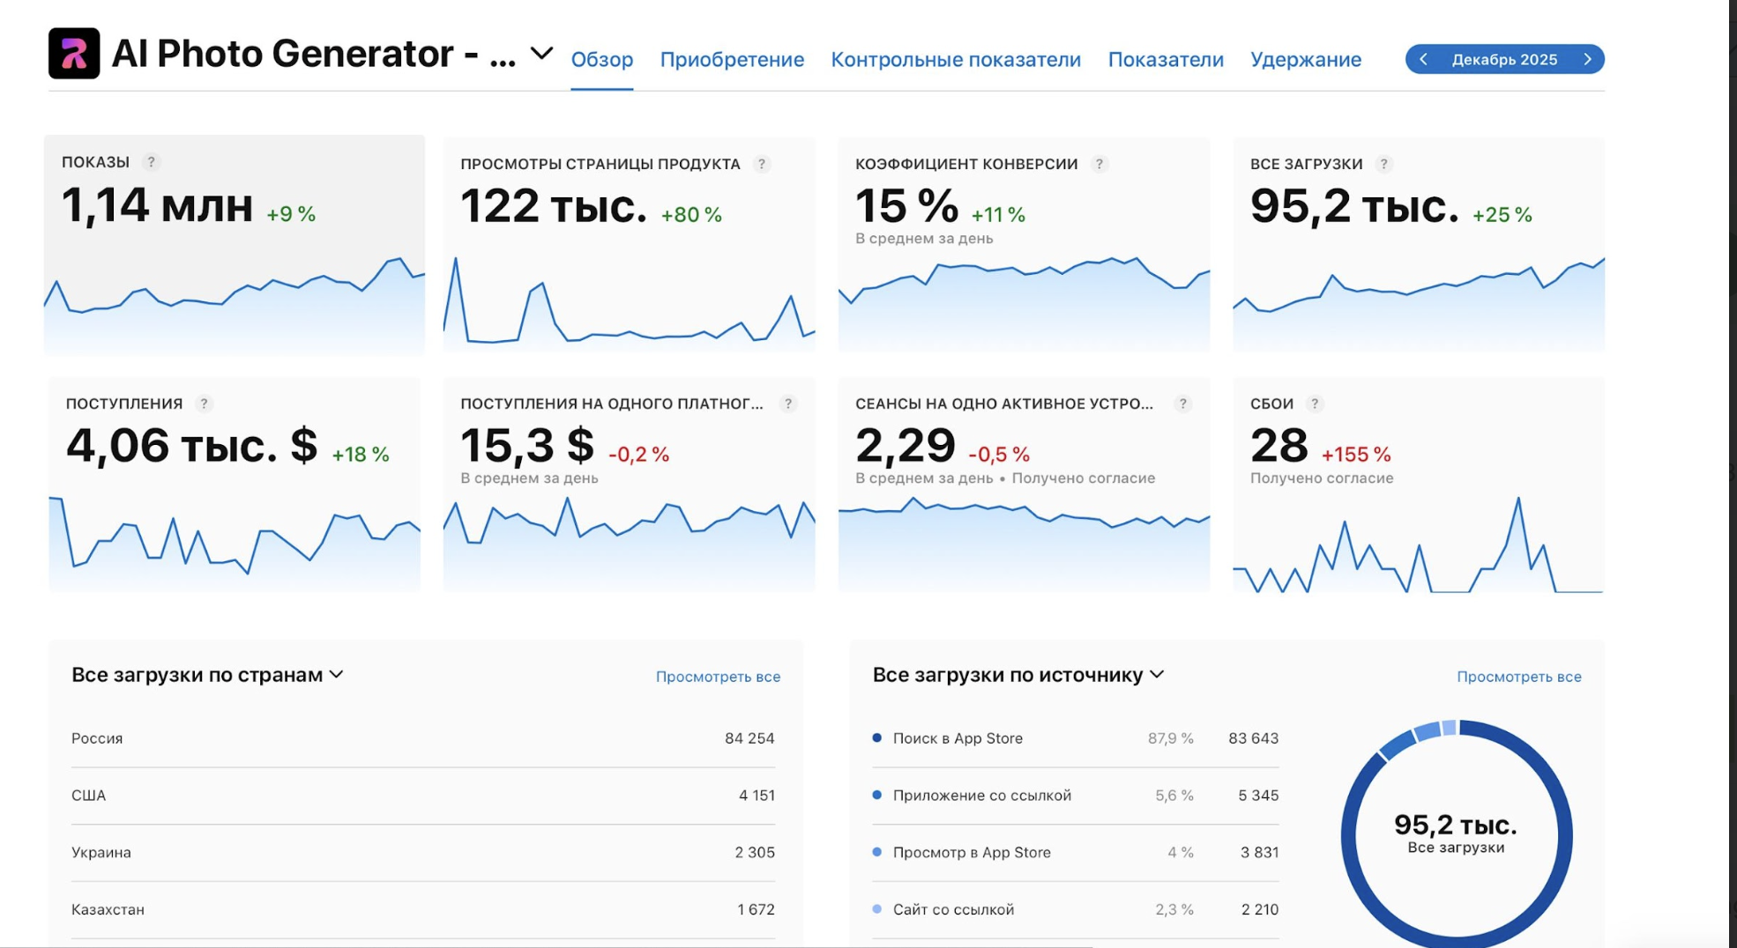Click the Декабрь 2025 date label
Viewport: 1737px width, 948px height.
click(x=1504, y=59)
